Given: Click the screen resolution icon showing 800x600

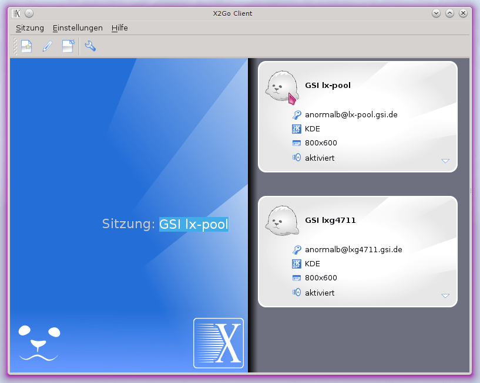Looking at the screenshot, I should coord(297,143).
